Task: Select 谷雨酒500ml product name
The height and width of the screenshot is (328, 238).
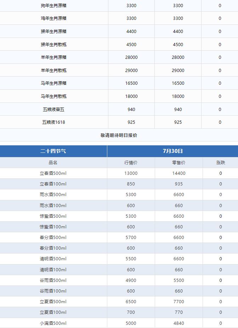Action: [53, 280]
